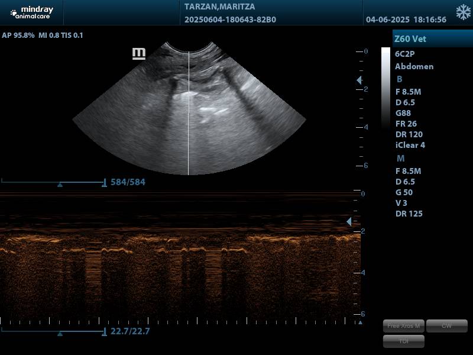473x355 pixels.
Task: Click the B-mode focus position arrow
Action: [359, 80]
